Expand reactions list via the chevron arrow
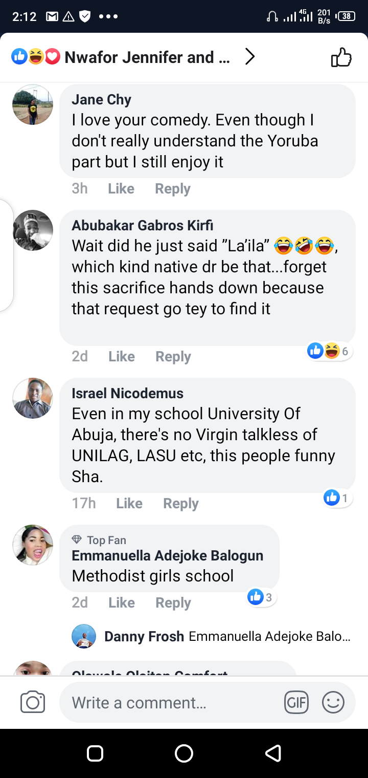 pos(249,57)
